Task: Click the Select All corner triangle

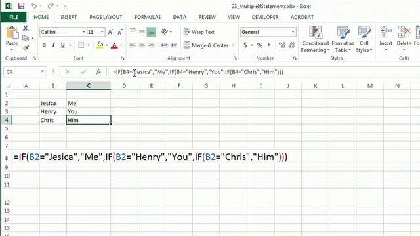Action: (8, 86)
